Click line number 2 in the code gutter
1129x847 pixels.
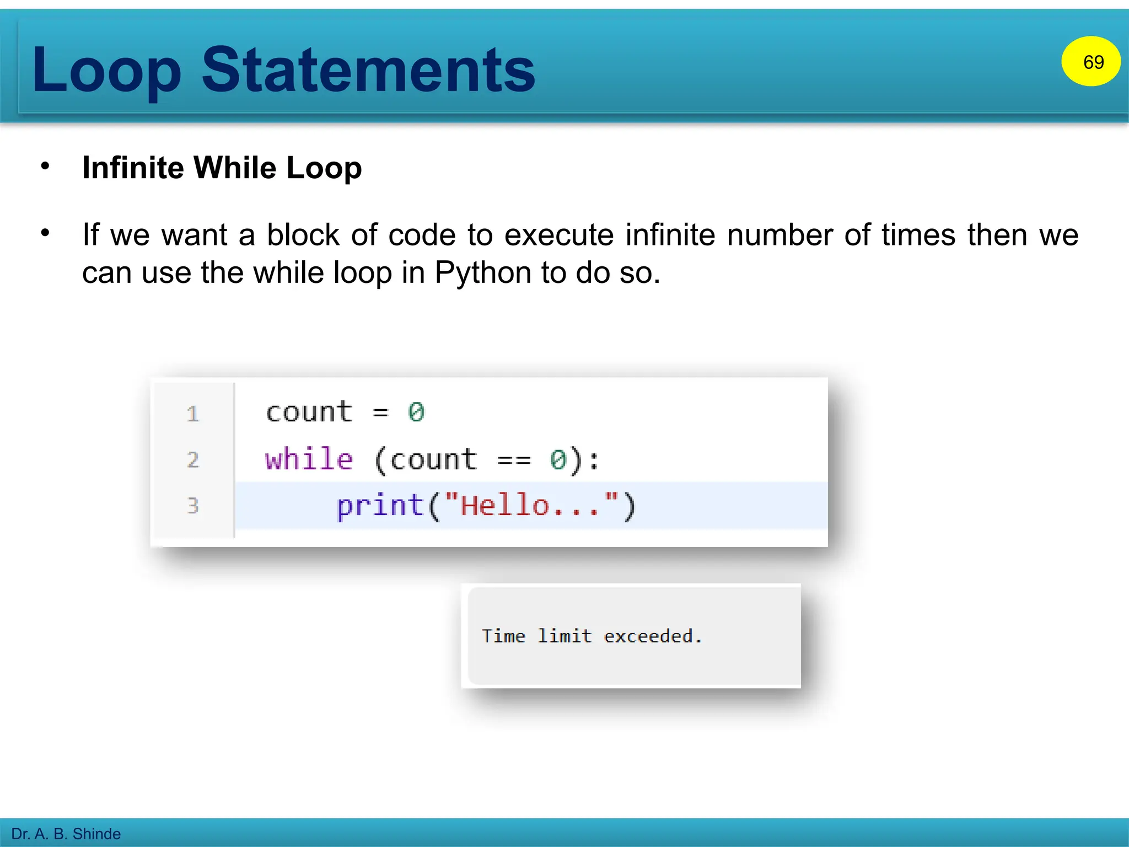pos(192,459)
